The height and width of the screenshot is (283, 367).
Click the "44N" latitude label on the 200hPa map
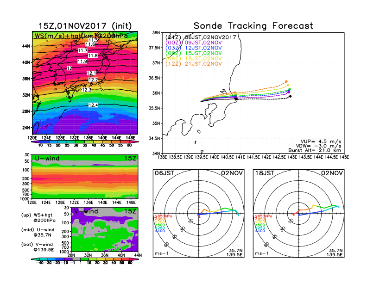click(26, 46)
